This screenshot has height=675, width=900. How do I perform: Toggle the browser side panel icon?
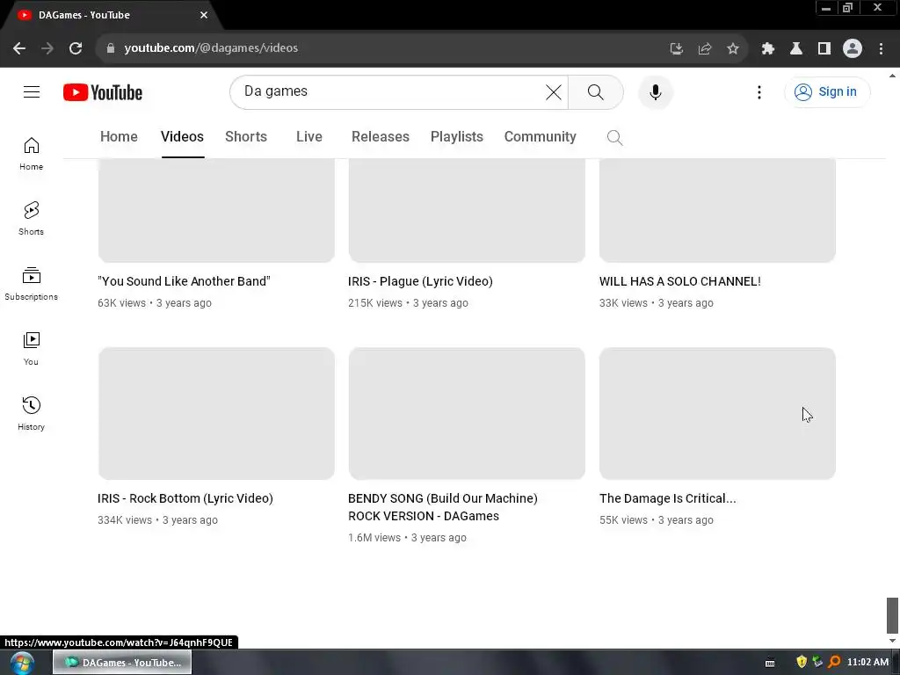824,48
